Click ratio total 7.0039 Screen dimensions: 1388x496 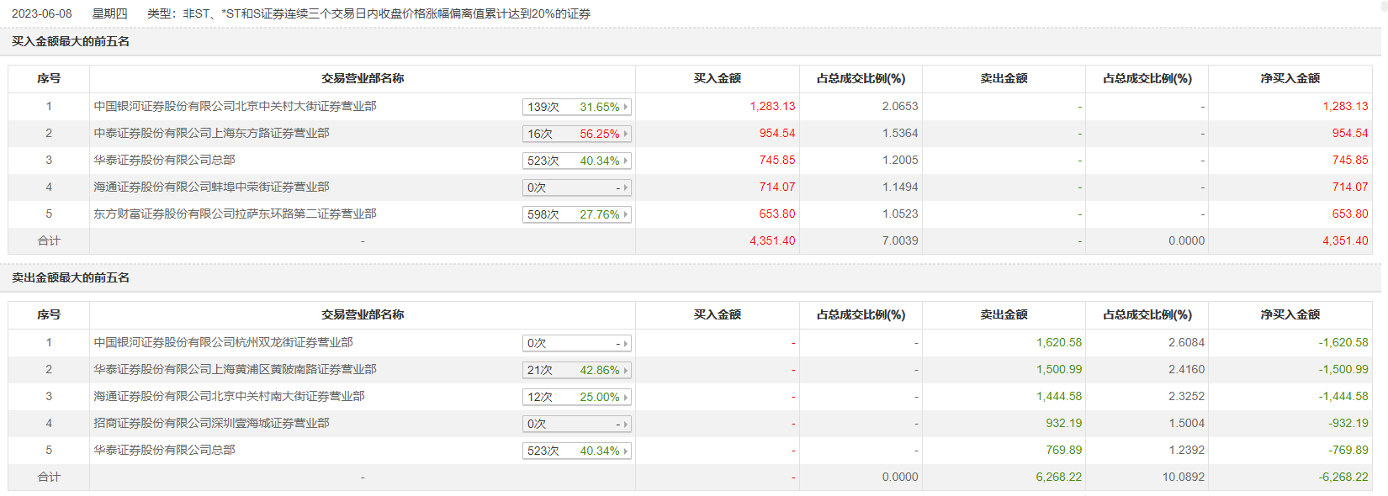coord(900,240)
